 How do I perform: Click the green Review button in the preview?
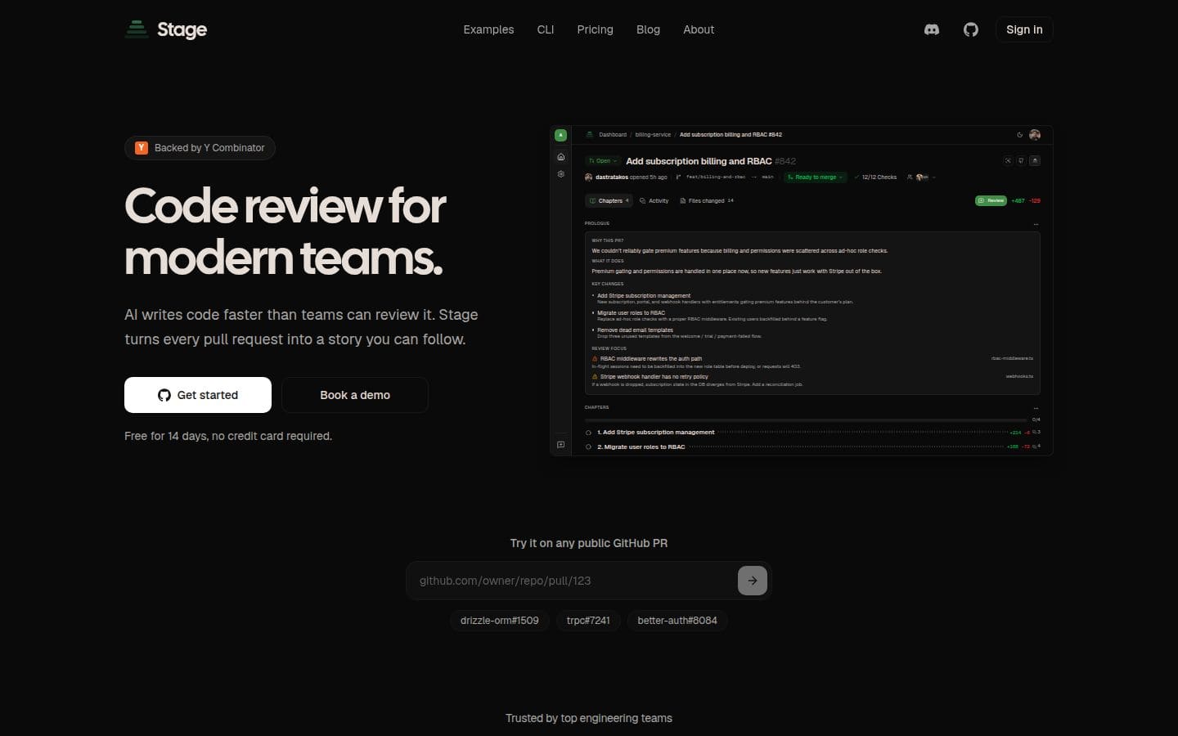pos(991,200)
